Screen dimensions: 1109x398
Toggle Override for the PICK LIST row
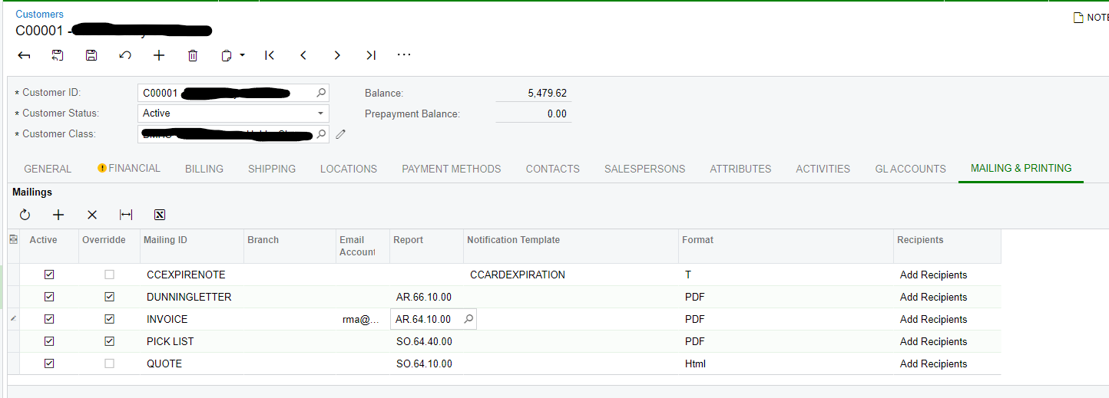(109, 341)
